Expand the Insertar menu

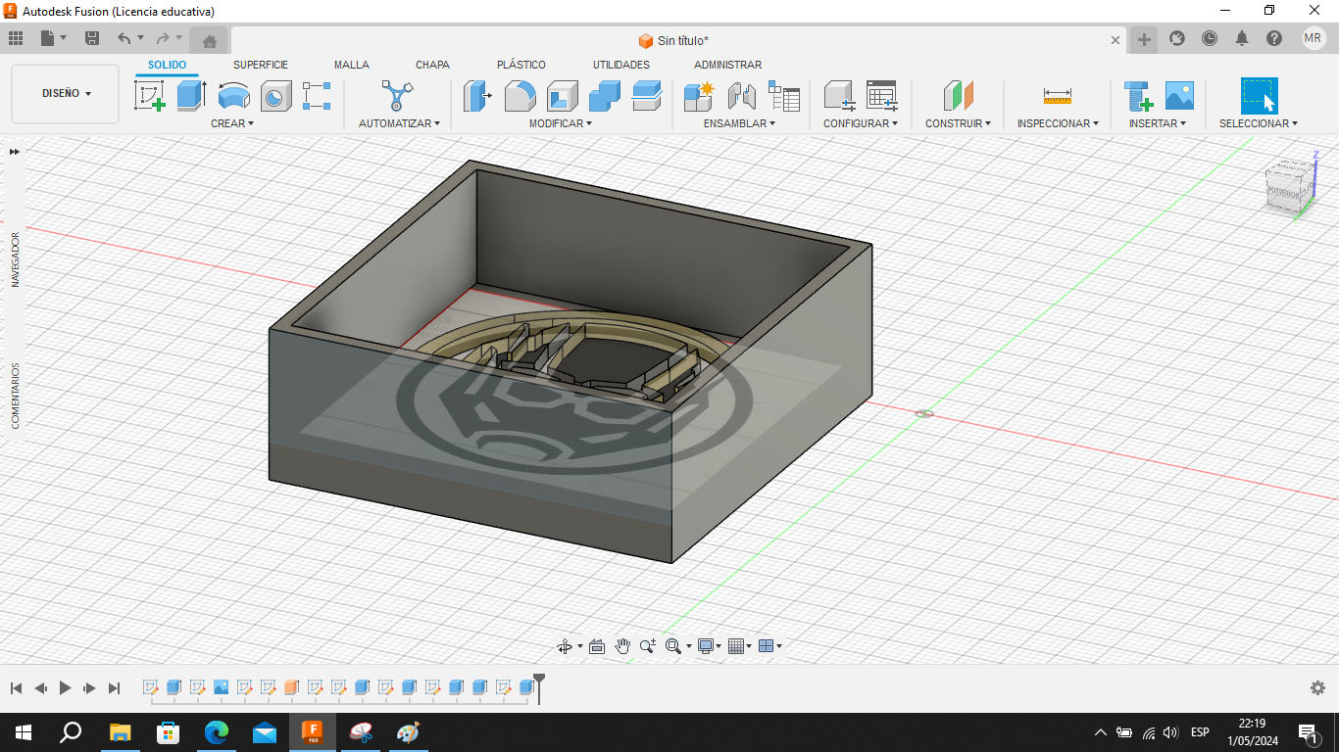click(1157, 123)
